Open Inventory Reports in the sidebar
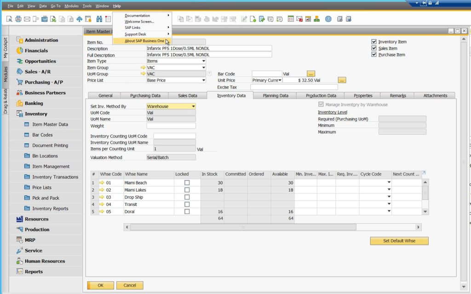The image size is (471, 294). (50, 209)
